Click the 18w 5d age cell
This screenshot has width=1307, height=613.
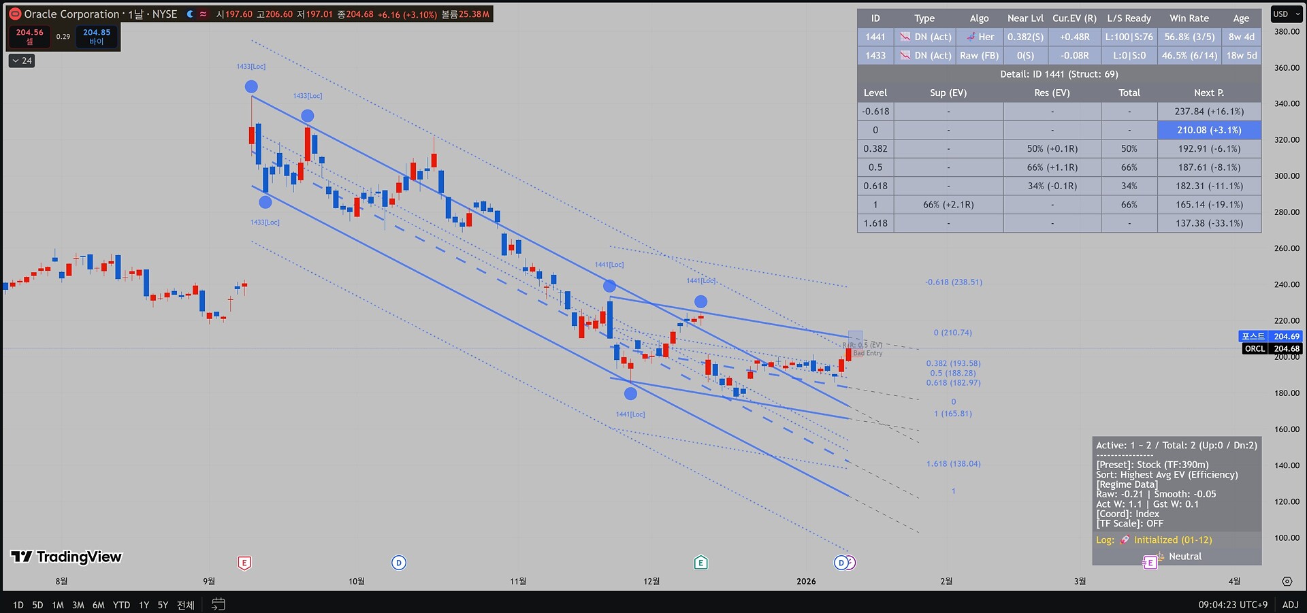pos(1242,56)
